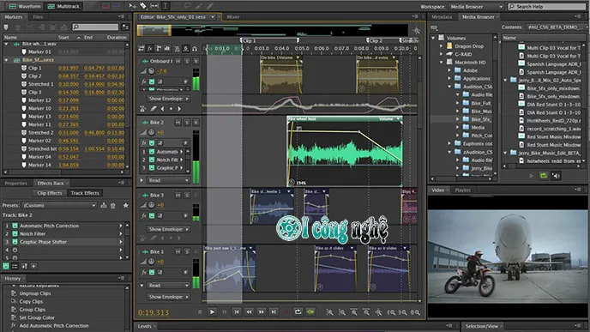Toggle power for empty effect slot 4
Image resolution: width=590 pixels, height=332 pixels.
click(x=15, y=250)
